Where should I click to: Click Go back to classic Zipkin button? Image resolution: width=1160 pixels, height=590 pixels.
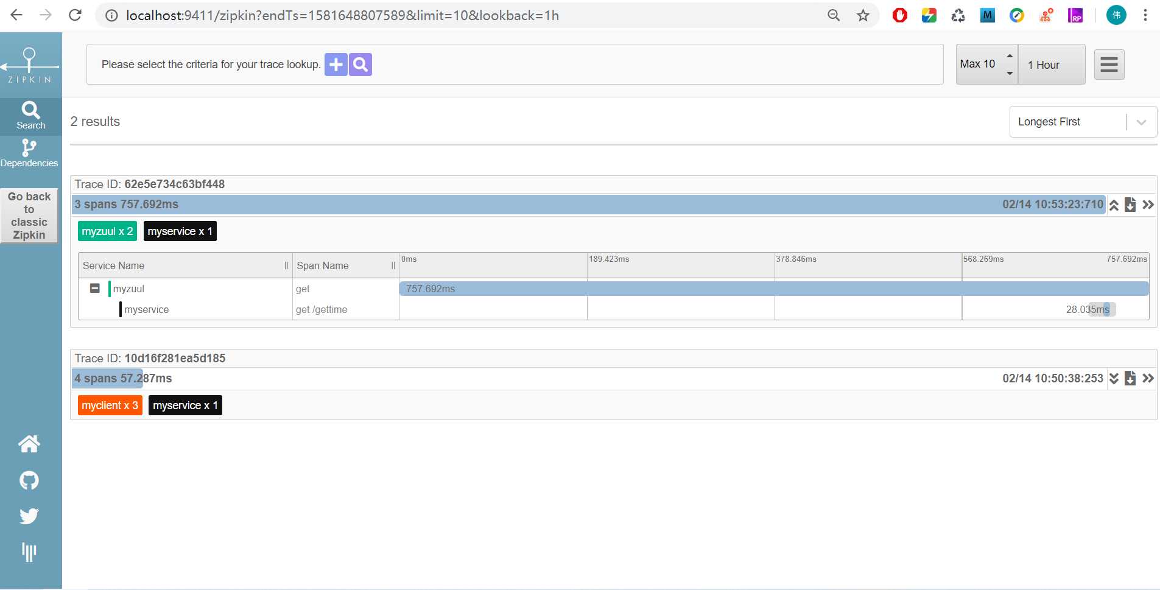click(29, 216)
